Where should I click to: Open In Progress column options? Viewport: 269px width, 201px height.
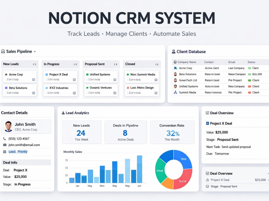coord(75,64)
